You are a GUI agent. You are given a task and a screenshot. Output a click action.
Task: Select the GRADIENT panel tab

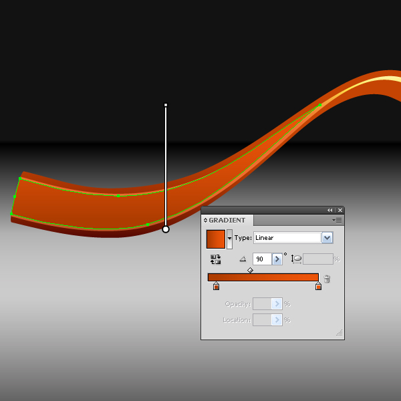tap(227, 220)
